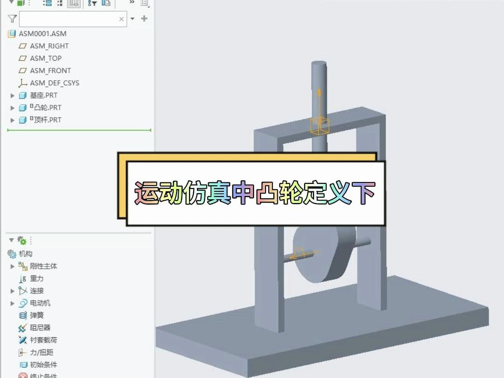Open the search options dropdown arrow

pos(133,19)
